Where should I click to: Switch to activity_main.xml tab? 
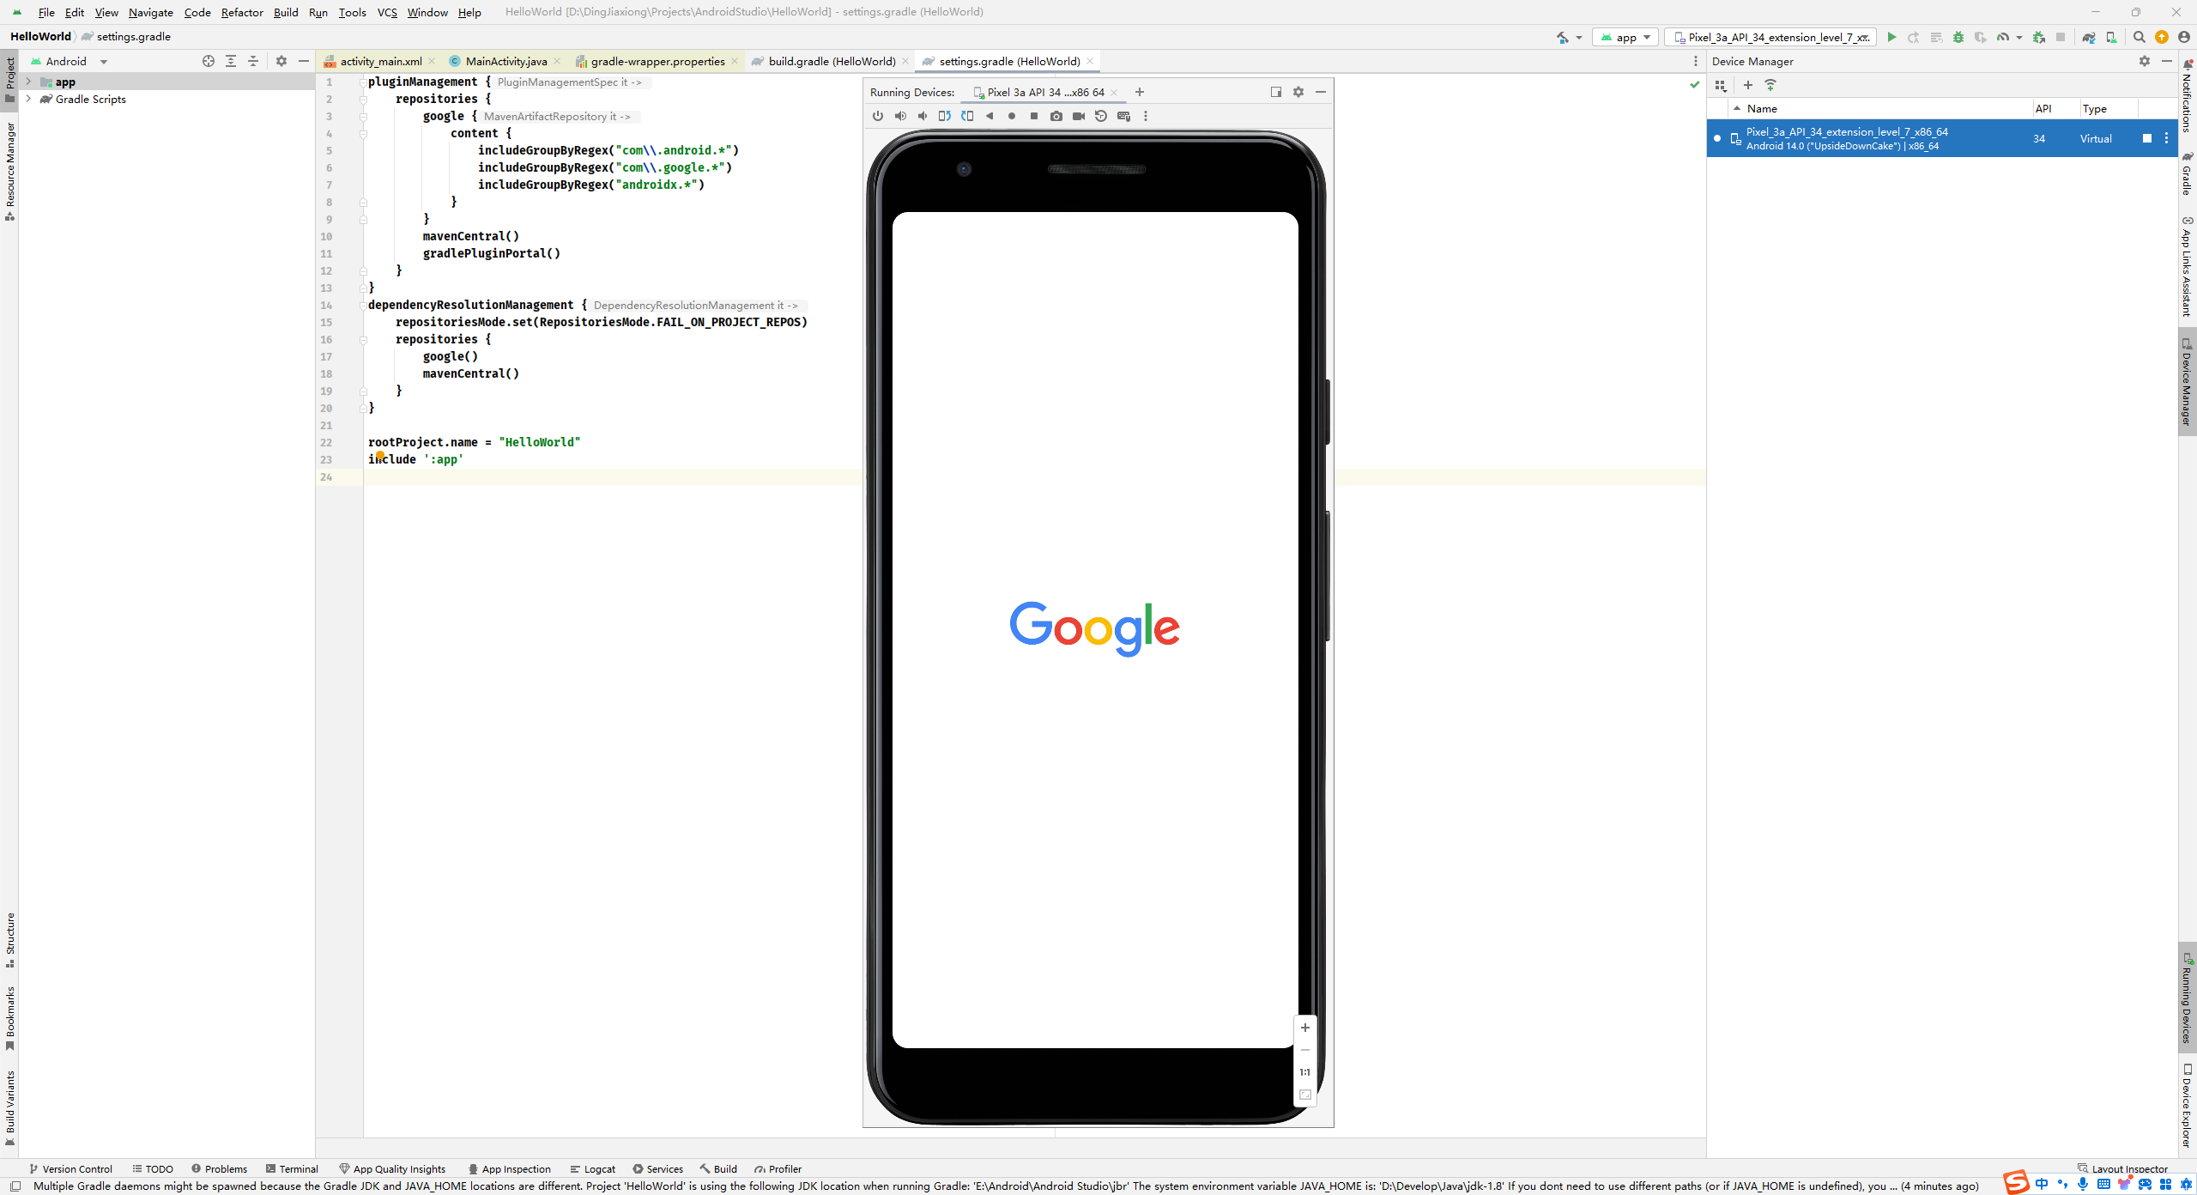(380, 61)
